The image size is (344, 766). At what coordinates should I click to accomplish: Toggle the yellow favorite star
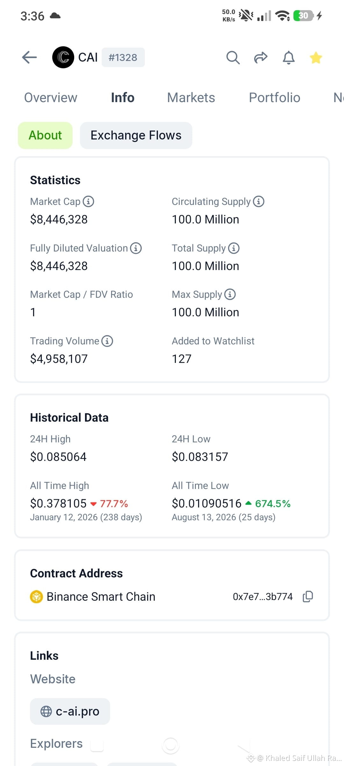pos(316,57)
